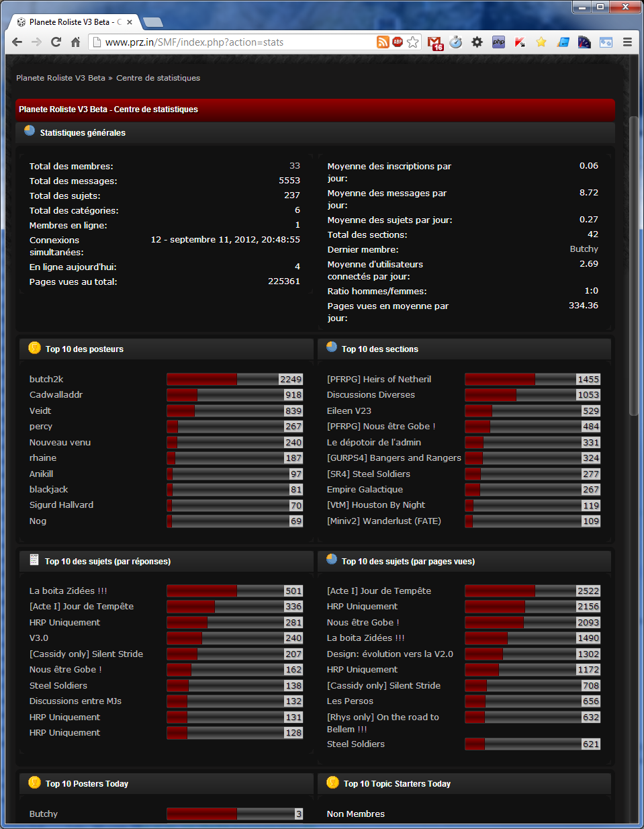The image size is (644, 829).
Task: Reload the page
Action: [x=56, y=42]
